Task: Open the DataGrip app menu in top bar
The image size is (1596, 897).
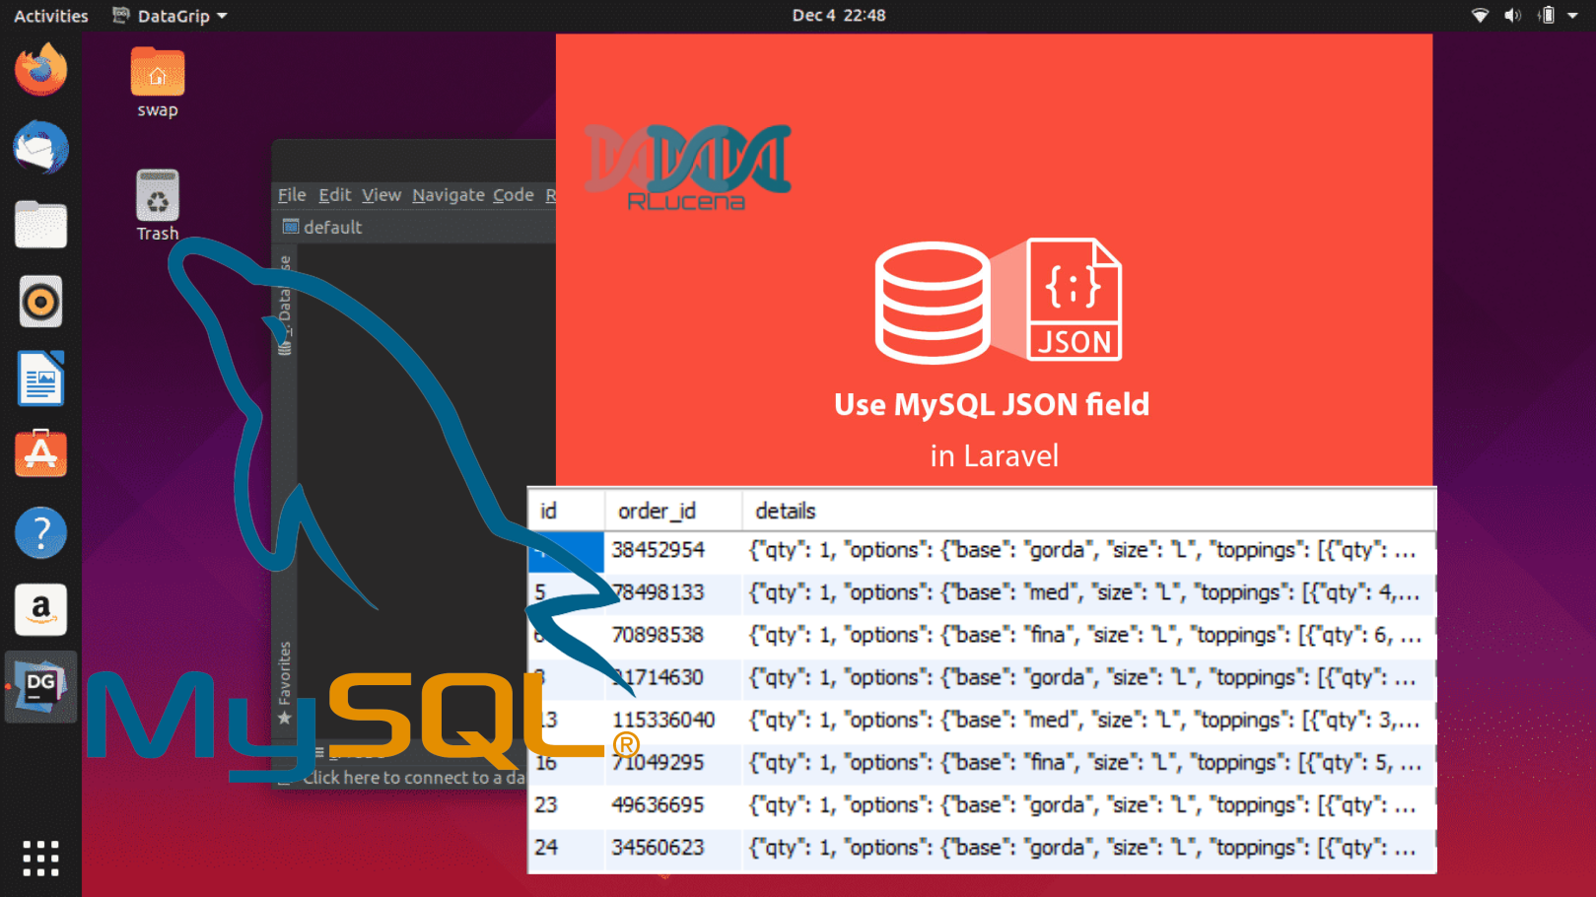Action: (x=170, y=16)
